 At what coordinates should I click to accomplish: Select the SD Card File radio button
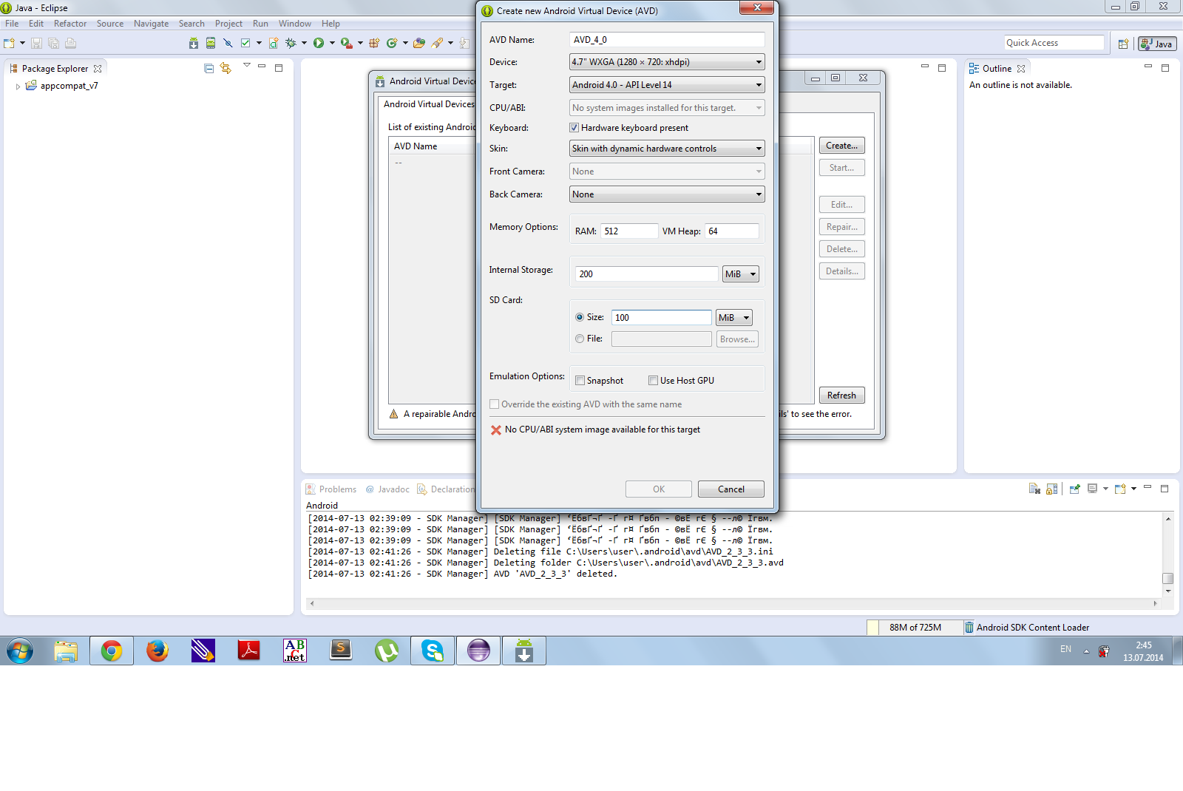coord(580,339)
